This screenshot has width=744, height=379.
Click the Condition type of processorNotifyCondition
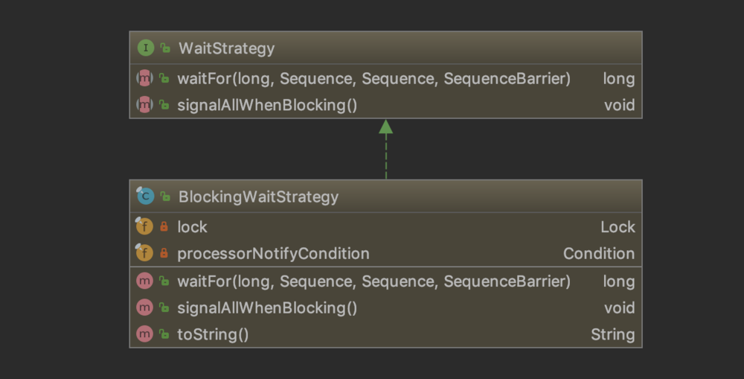pos(598,254)
